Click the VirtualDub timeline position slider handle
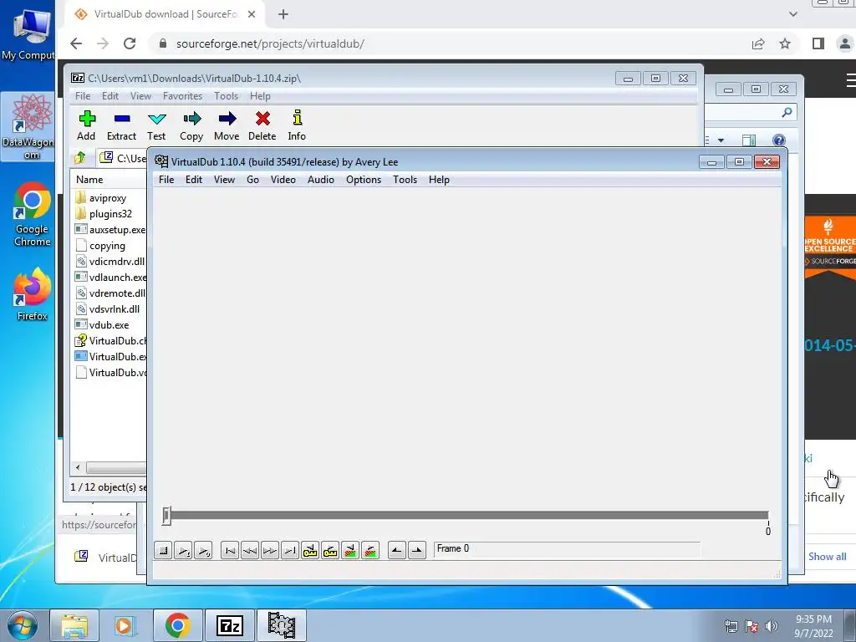 pyautogui.click(x=166, y=515)
